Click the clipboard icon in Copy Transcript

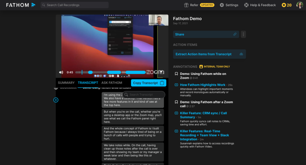click(x=162, y=83)
